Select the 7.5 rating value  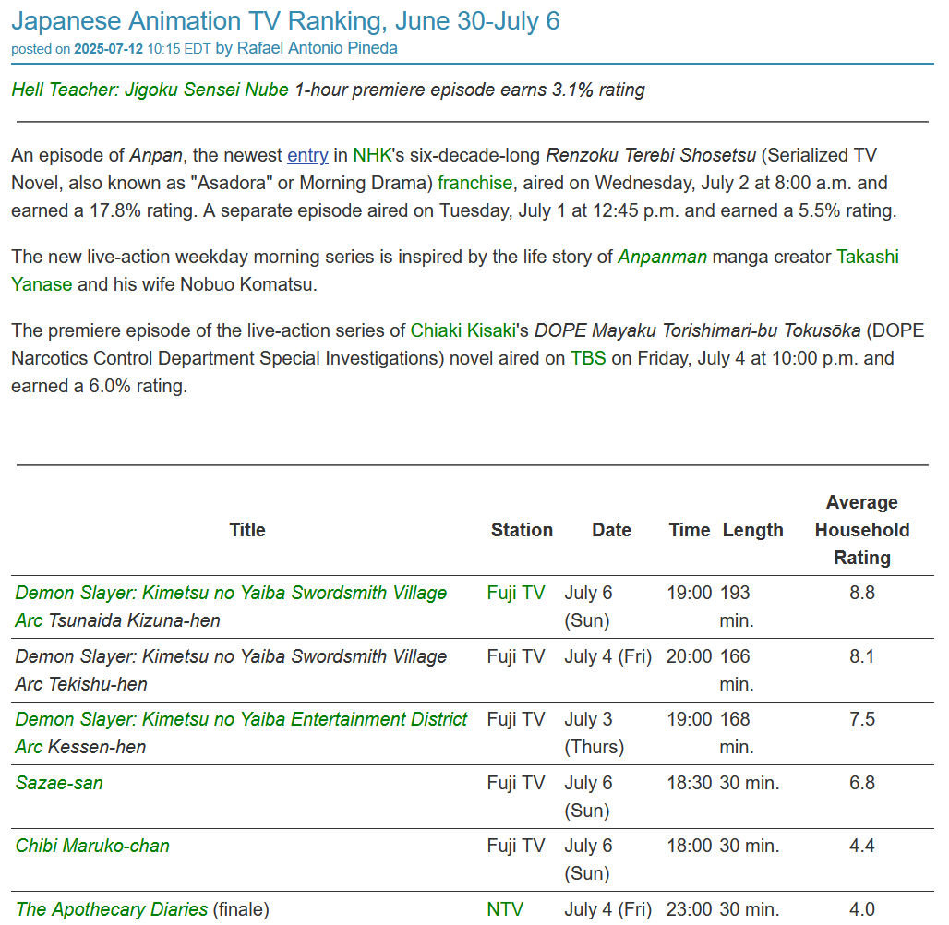(x=862, y=719)
